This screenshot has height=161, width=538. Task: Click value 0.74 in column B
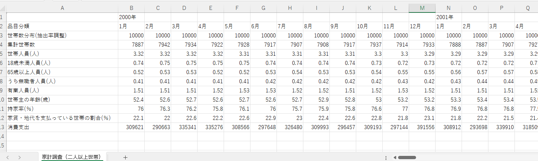click(x=131, y=63)
